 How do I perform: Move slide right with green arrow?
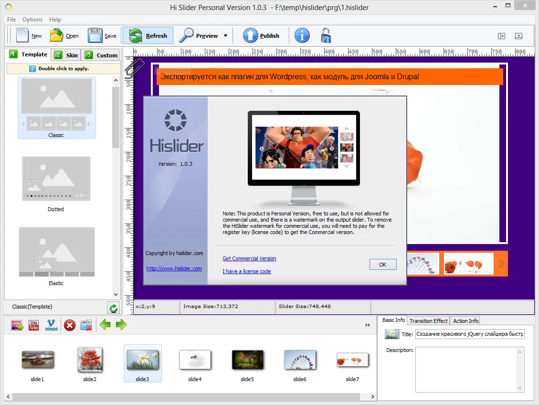121,325
